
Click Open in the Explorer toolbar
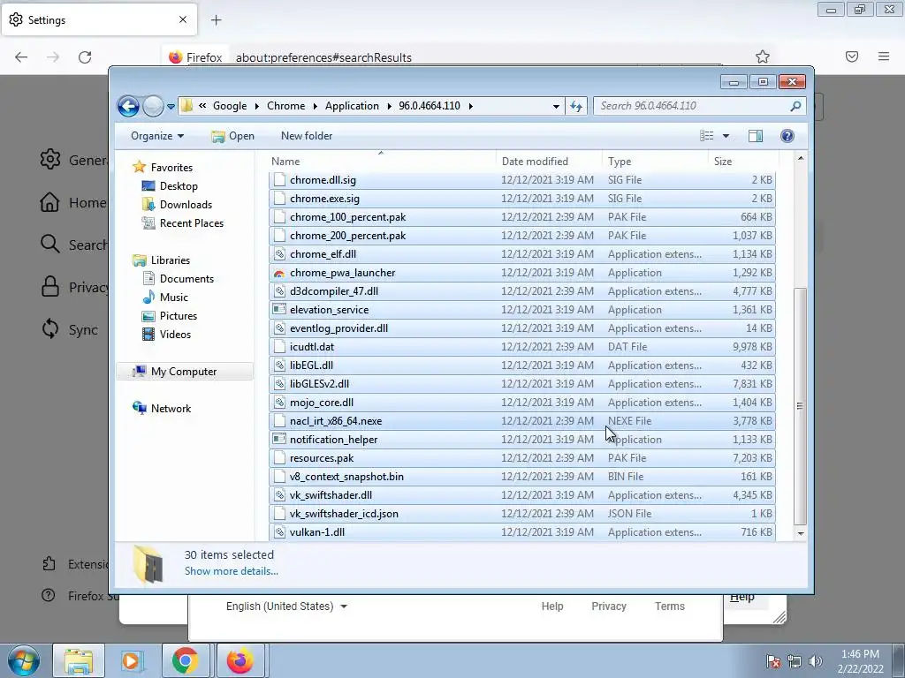[232, 136]
